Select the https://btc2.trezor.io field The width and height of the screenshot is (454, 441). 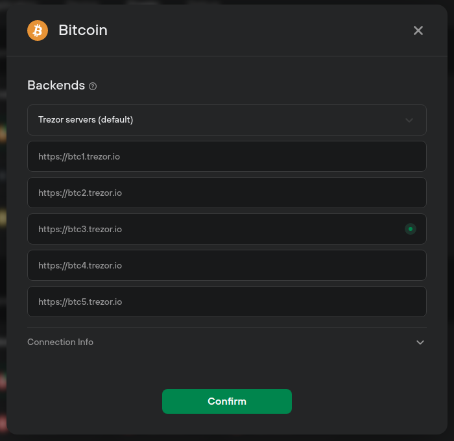click(227, 193)
